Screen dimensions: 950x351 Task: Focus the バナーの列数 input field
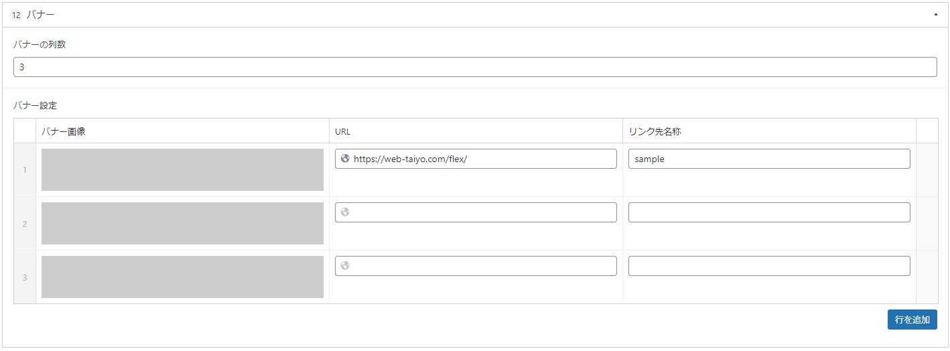pos(475,67)
